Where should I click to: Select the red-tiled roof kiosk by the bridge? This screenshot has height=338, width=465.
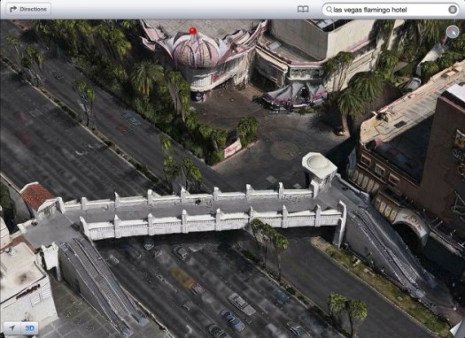click(x=37, y=197)
